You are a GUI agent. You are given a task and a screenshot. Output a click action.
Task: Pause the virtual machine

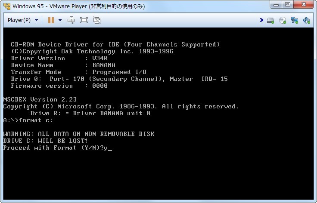click(x=51, y=20)
